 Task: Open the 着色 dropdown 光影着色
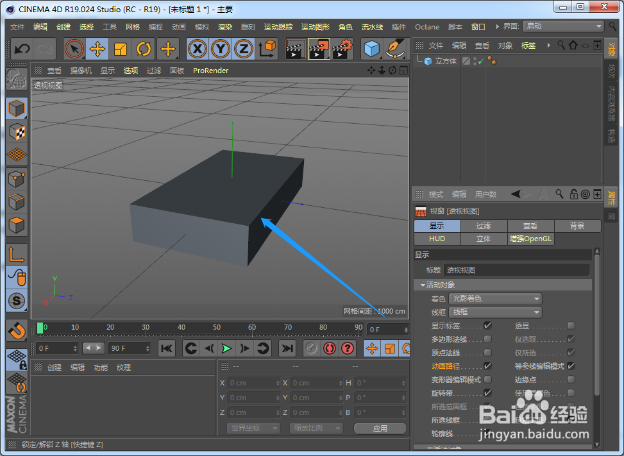[496, 298]
